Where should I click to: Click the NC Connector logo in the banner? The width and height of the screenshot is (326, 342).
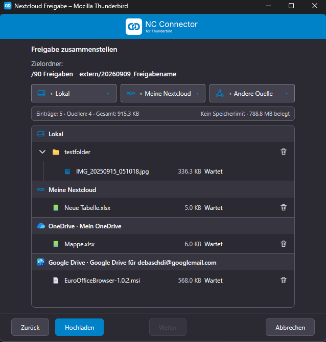(x=134, y=27)
